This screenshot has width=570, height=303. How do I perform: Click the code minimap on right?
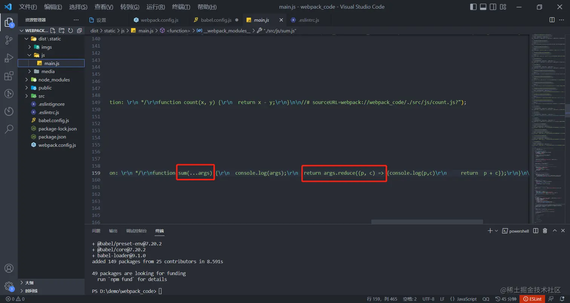(548, 128)
